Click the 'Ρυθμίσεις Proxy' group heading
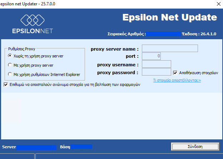 coord(21,48)
